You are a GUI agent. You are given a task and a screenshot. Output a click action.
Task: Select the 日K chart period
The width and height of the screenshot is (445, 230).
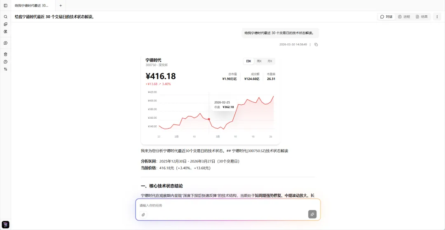point(248,61)
